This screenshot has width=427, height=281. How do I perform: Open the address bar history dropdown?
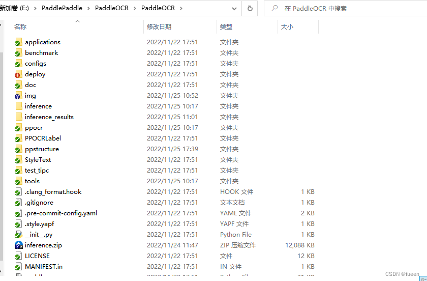[x=234, y=9]
